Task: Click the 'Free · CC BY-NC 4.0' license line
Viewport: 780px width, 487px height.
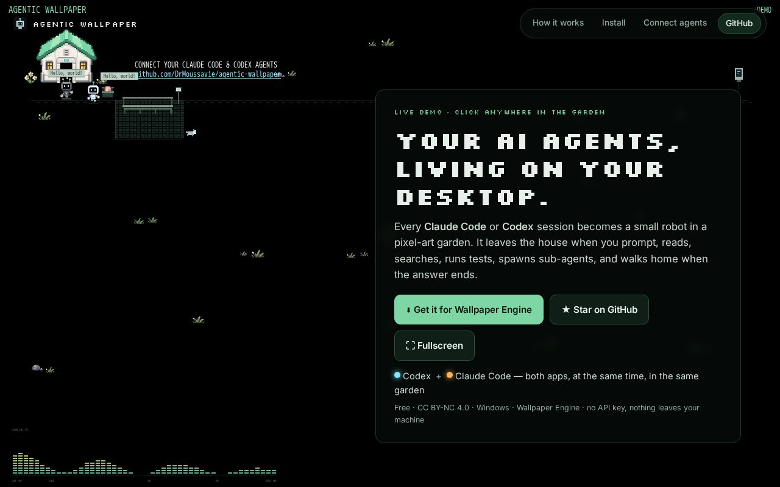Action: pos(547,413)
